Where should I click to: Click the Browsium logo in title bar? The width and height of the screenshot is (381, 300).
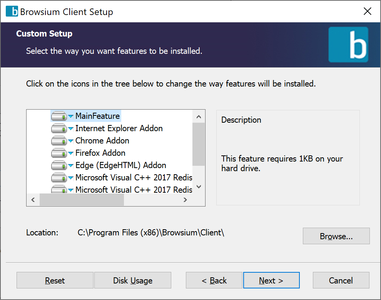12,12
